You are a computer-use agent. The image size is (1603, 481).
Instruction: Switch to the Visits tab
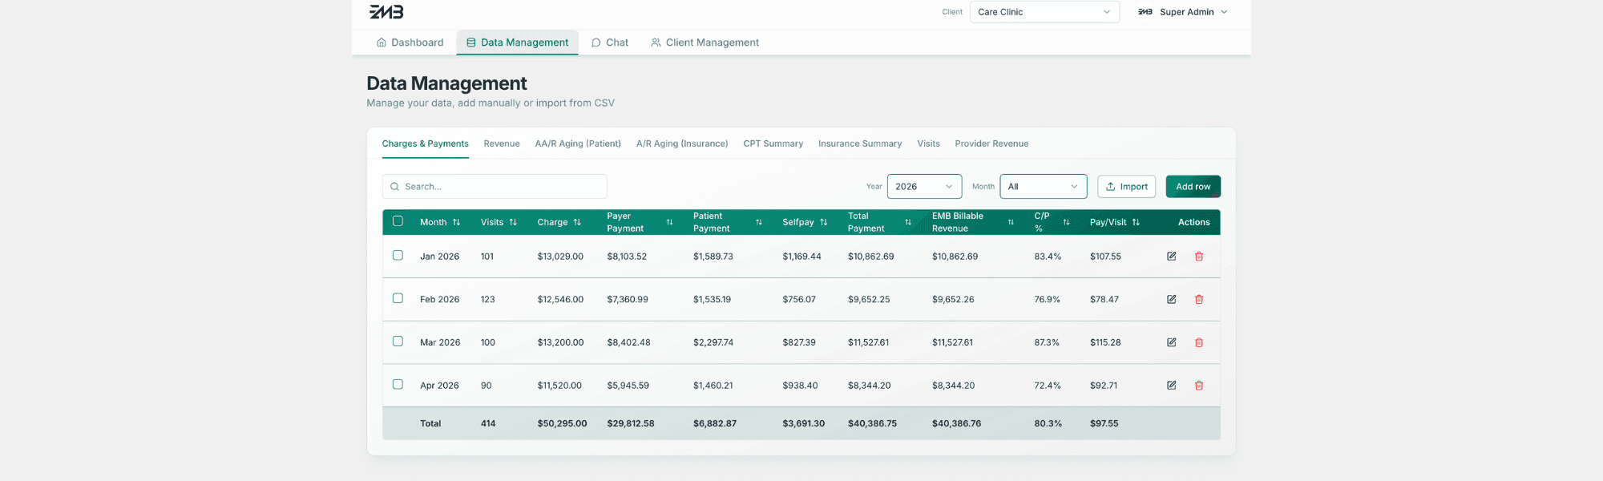coord(928,143)
